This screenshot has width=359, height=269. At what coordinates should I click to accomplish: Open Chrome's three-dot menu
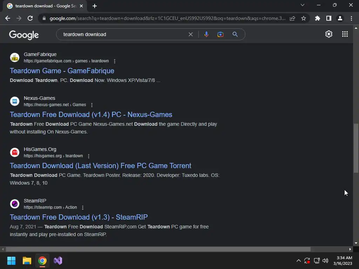(351, 18)
